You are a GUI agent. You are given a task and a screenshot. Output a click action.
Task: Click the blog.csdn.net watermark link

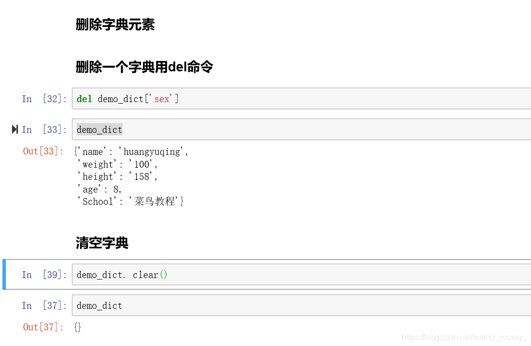pyautogui.click(x=464, y=337)
